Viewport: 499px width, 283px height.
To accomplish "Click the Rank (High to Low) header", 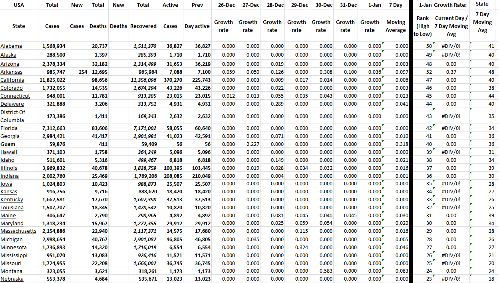I will 423,26.
